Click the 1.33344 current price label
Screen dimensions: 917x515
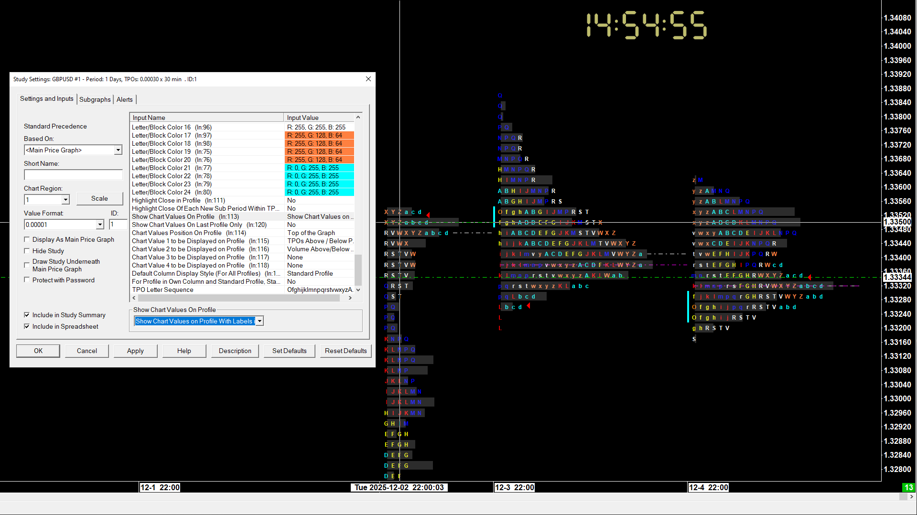click(897, 277)
